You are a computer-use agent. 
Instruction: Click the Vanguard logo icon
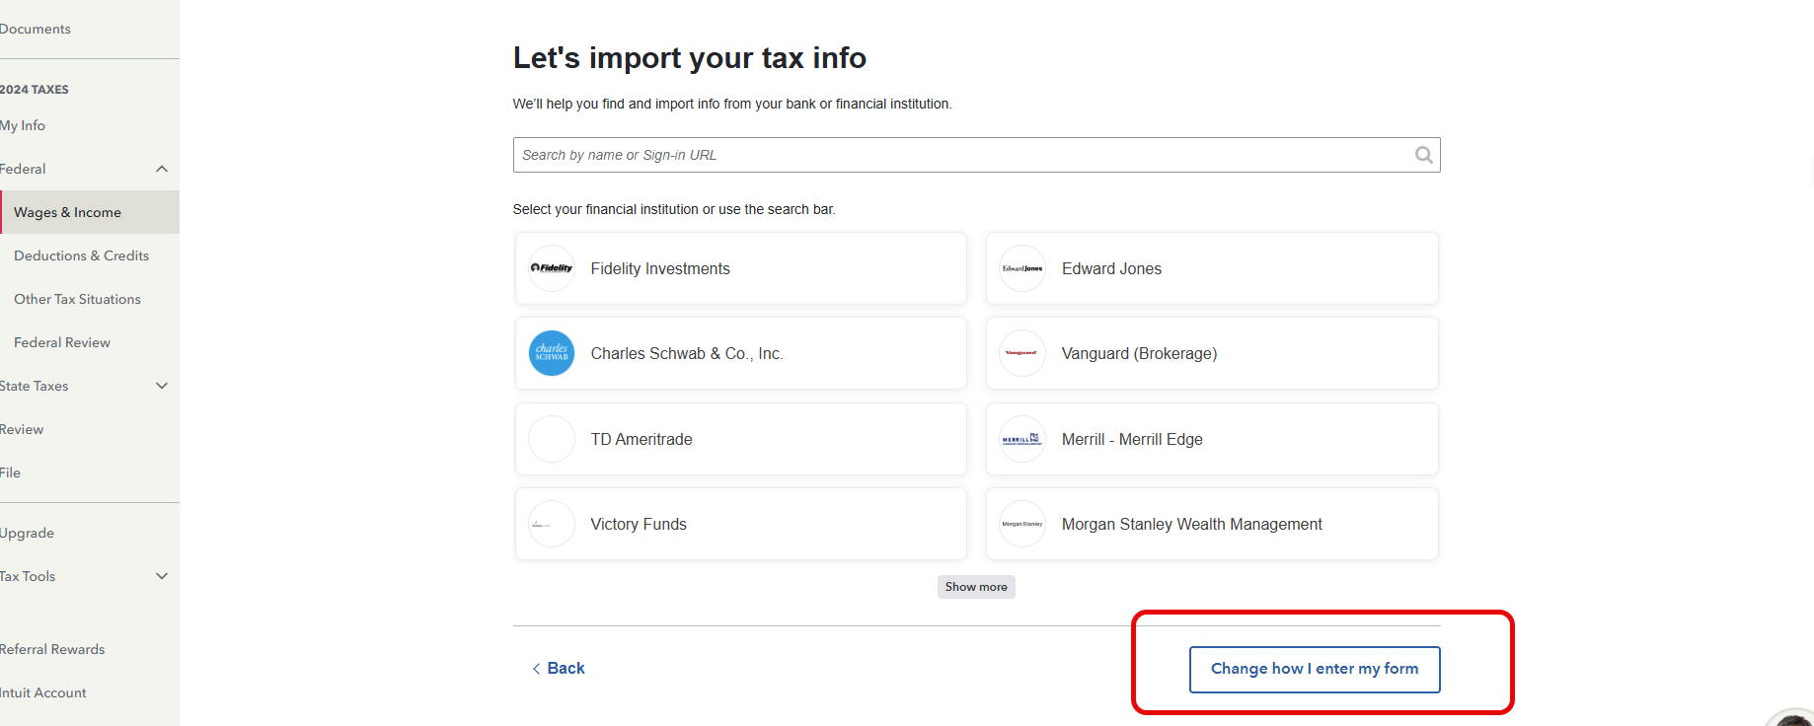(1022, 353)
